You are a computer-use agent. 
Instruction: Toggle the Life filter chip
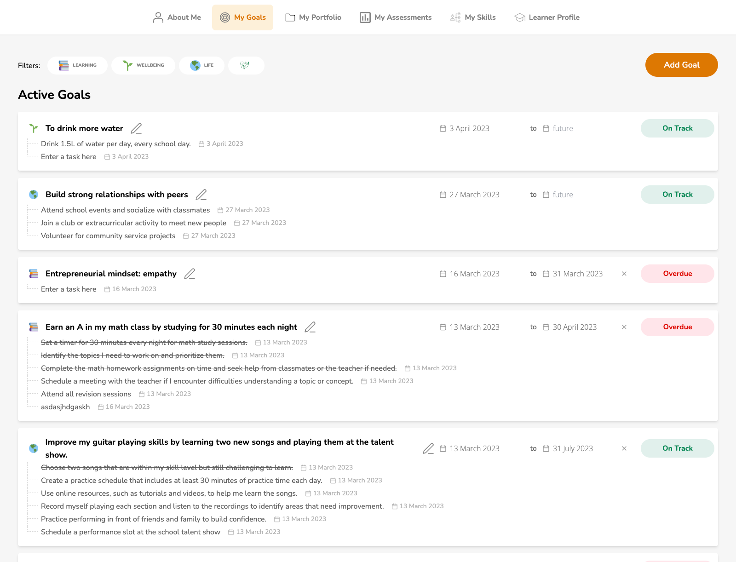(201, 65)
